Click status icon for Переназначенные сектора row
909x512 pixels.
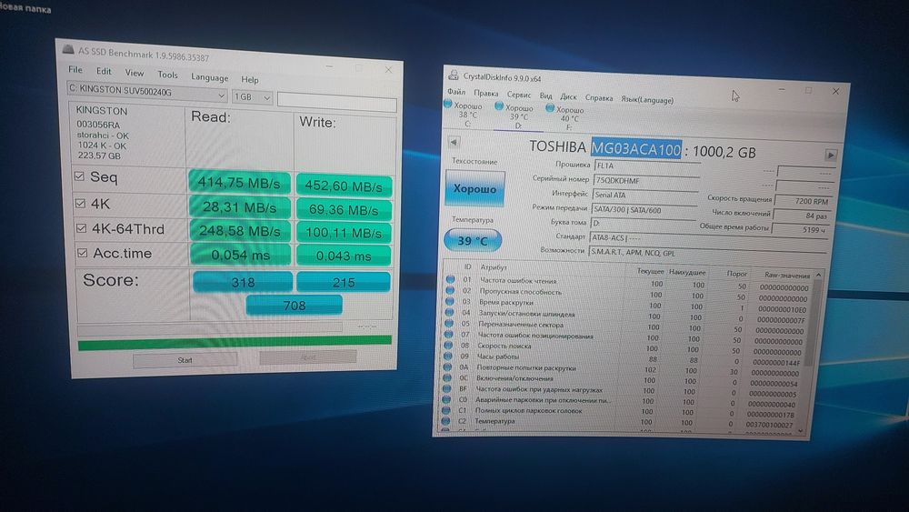449,323
